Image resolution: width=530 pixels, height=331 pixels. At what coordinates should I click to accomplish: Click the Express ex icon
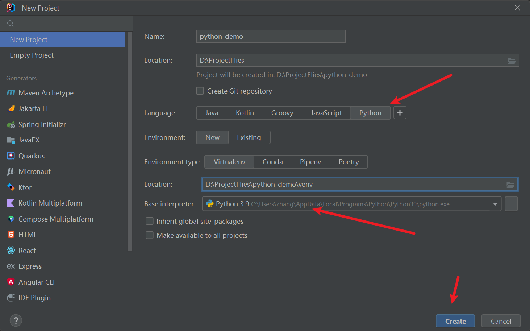pos(11,266)
